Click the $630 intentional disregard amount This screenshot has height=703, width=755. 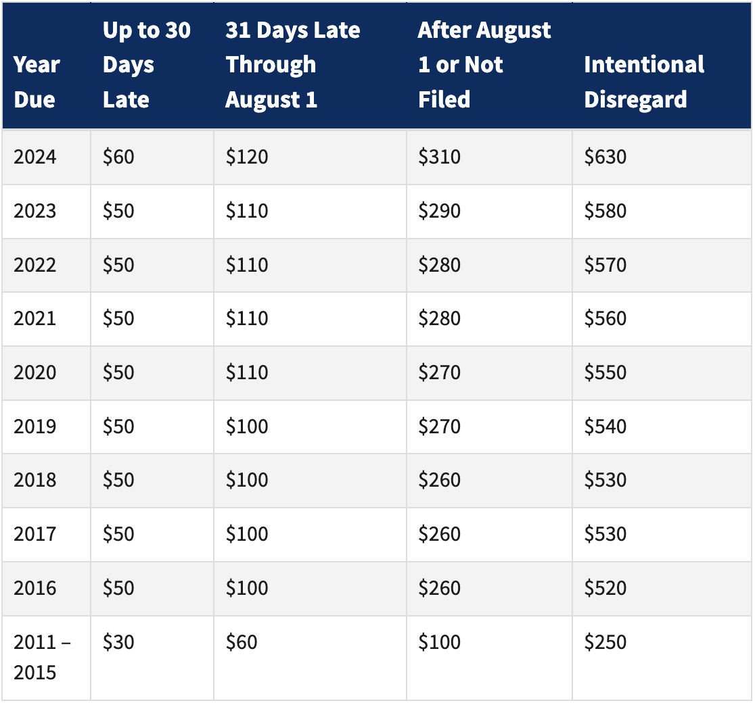(605, 157)
